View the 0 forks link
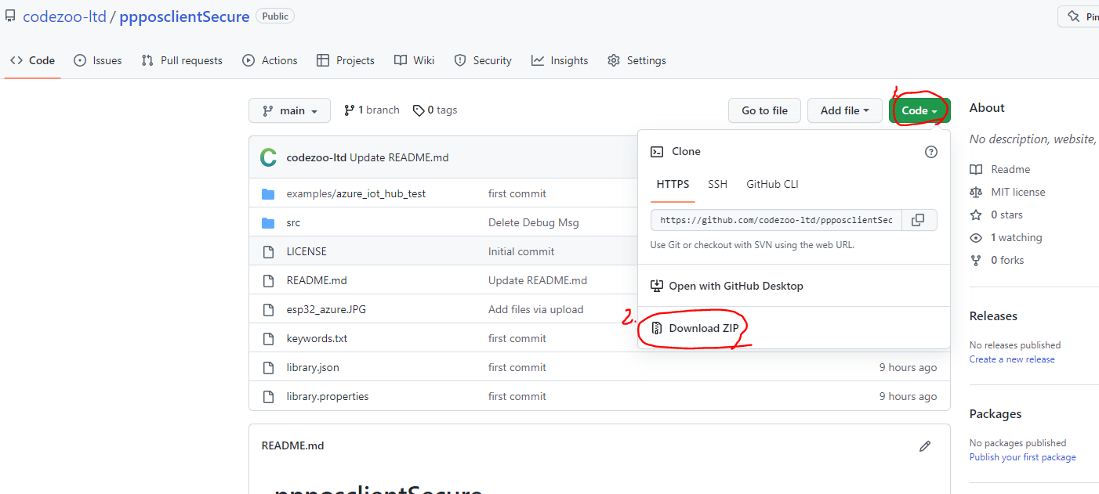Screen dimensions: 1099x494 click(997, 260)
